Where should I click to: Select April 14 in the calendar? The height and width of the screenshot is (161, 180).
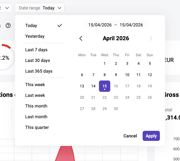(x=93, y=86)
